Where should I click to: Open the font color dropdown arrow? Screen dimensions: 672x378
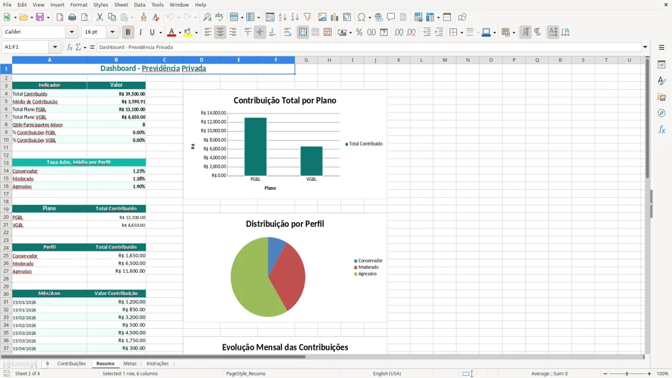pyautogui.click(x=179, y=32)
